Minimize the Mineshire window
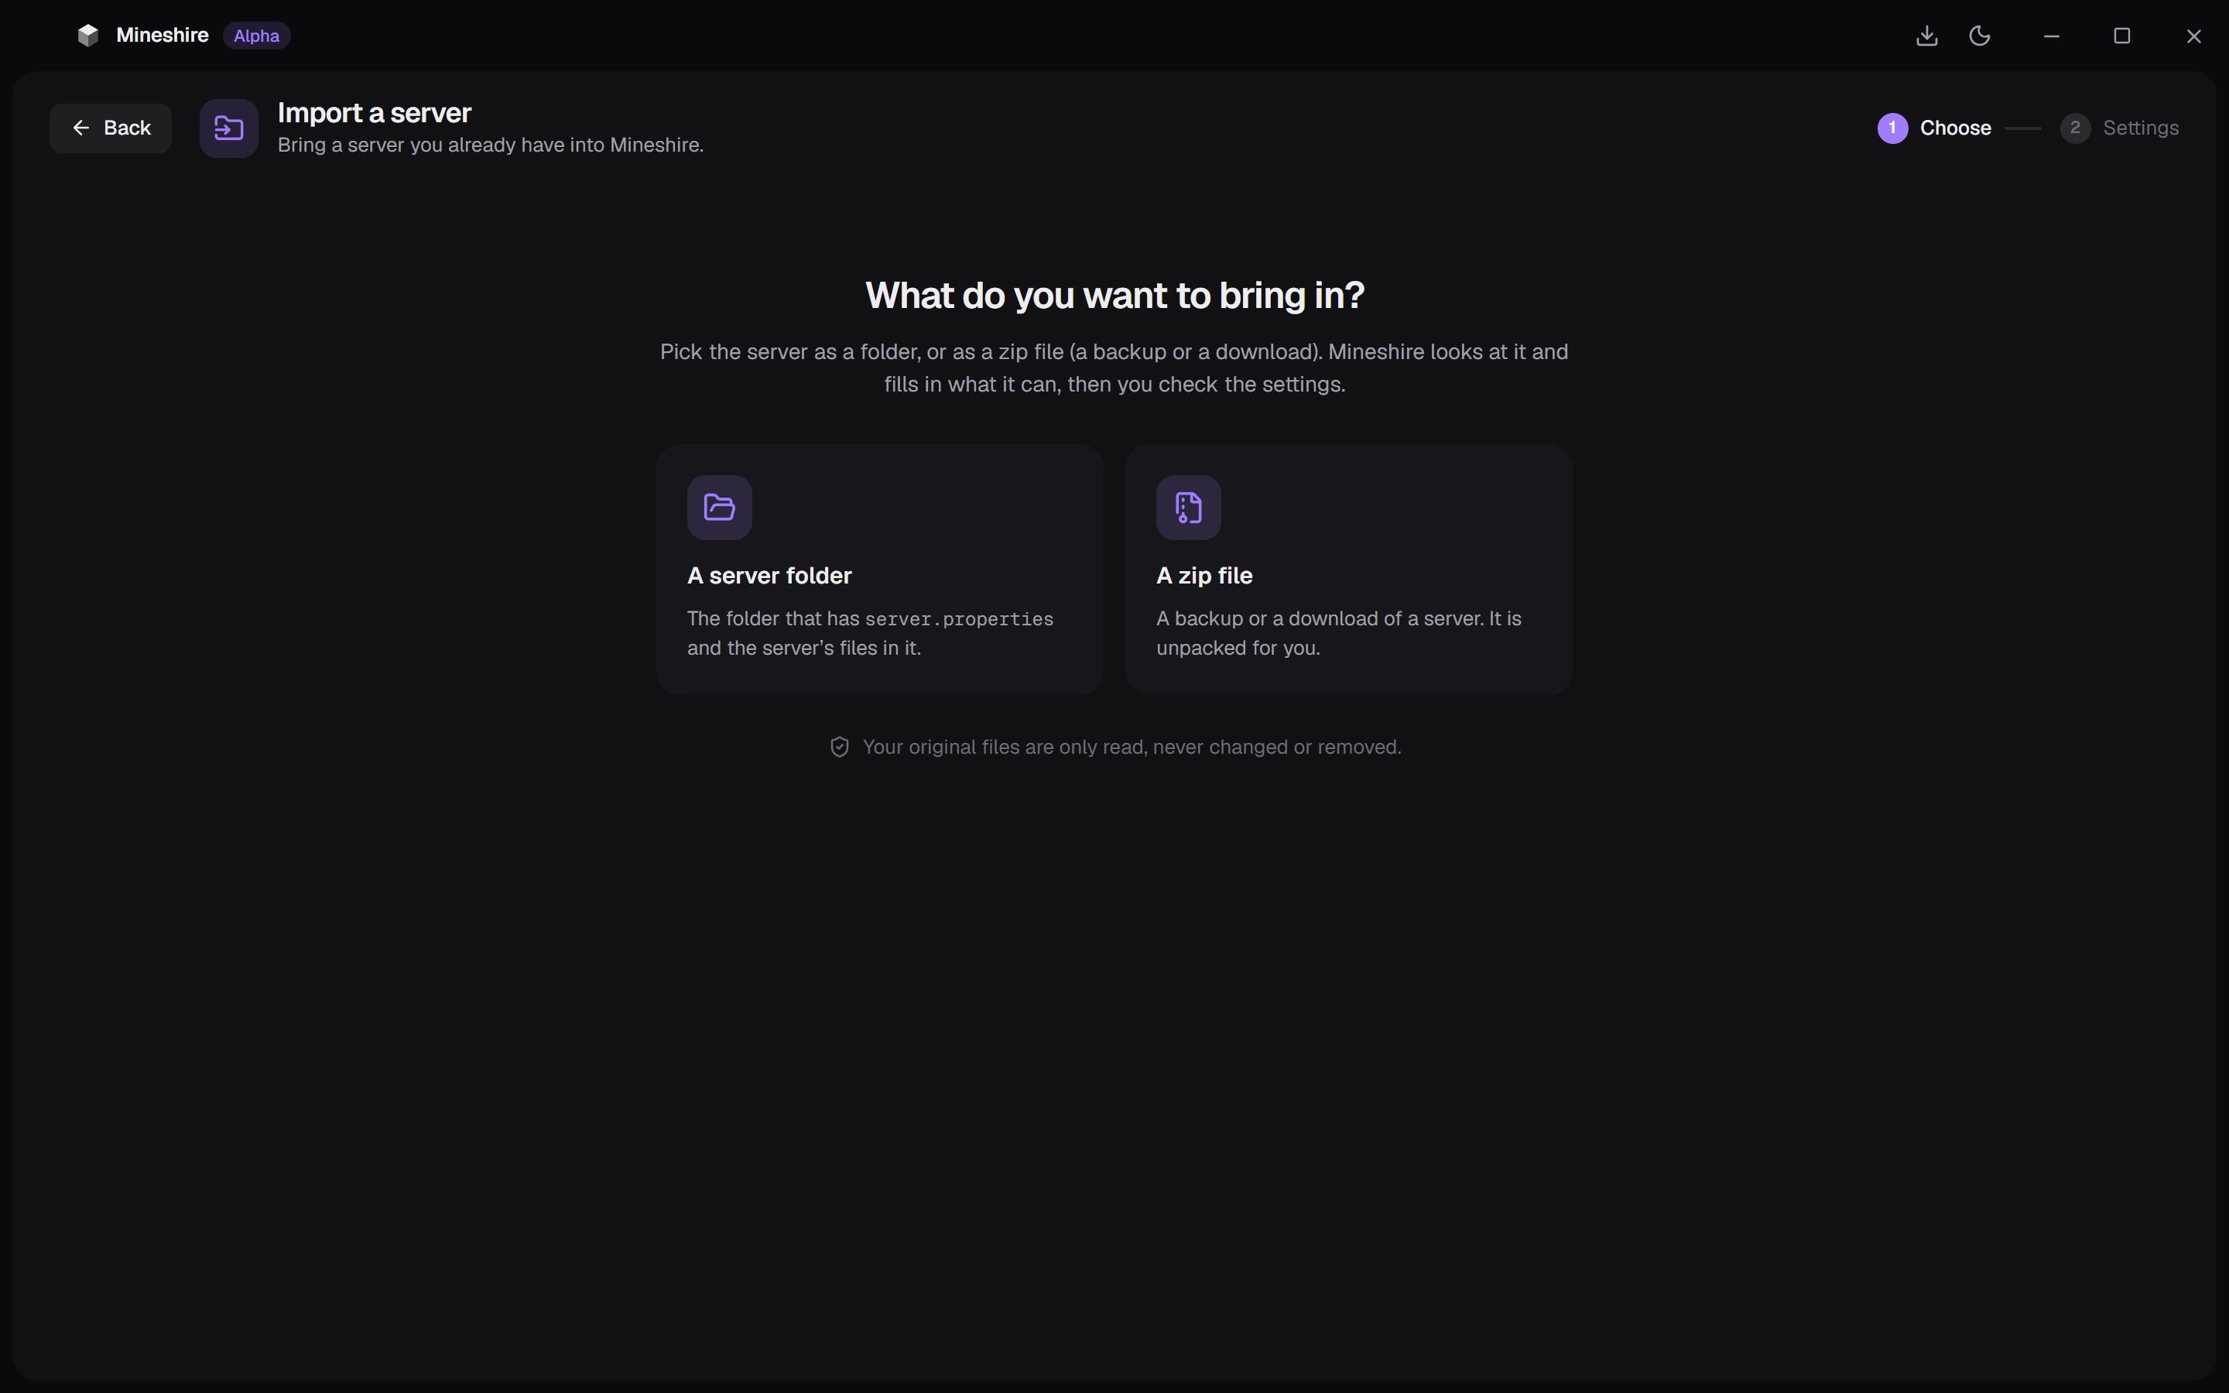 [2051, 35]
